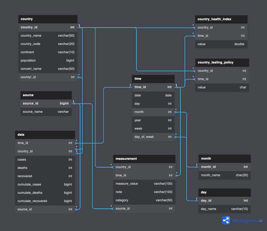Select the day_name varchar(10) row
This screenshot has width=267, height=231.
[x=225, y=209]
